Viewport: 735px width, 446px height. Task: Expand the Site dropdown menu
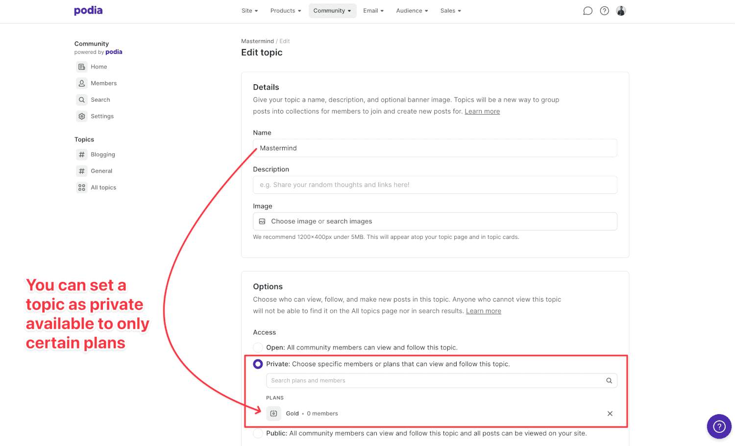click(x=249, y=11)
